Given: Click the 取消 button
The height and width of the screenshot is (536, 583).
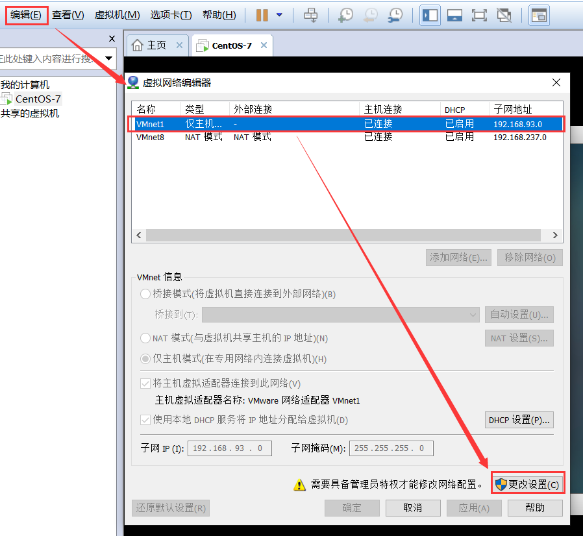Looking at the screenshot, I should pyautogui.click(x=413, y=508).
